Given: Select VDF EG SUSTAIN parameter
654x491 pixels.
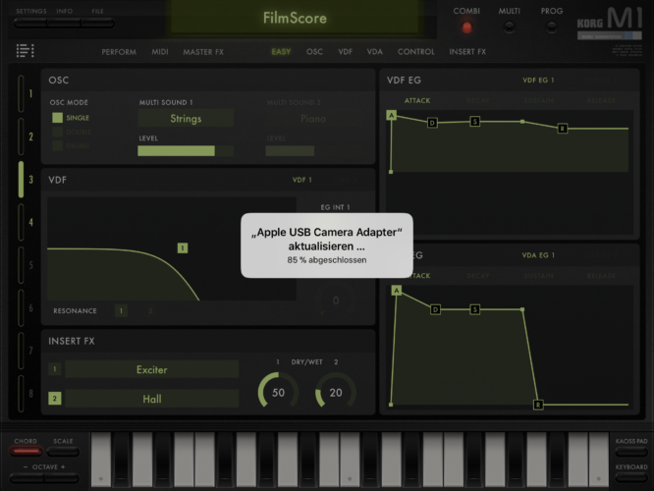Looking at the screenshot, I should (x=539, y=100).
